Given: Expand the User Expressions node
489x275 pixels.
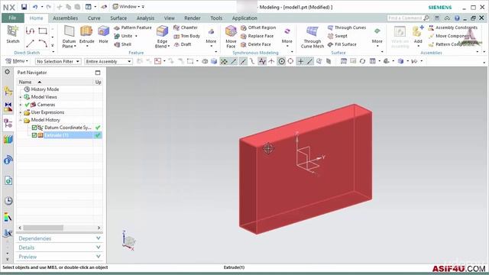Looking at the screenshot, I should click(x=21, y=112).
